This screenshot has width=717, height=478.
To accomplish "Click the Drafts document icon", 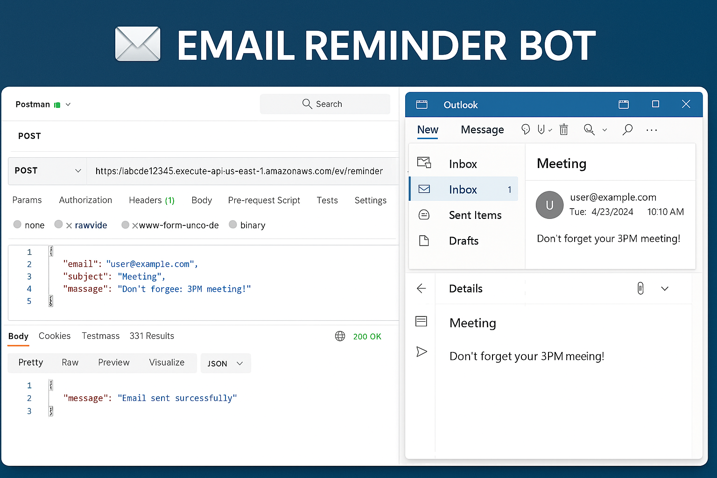I will point(424,240).
